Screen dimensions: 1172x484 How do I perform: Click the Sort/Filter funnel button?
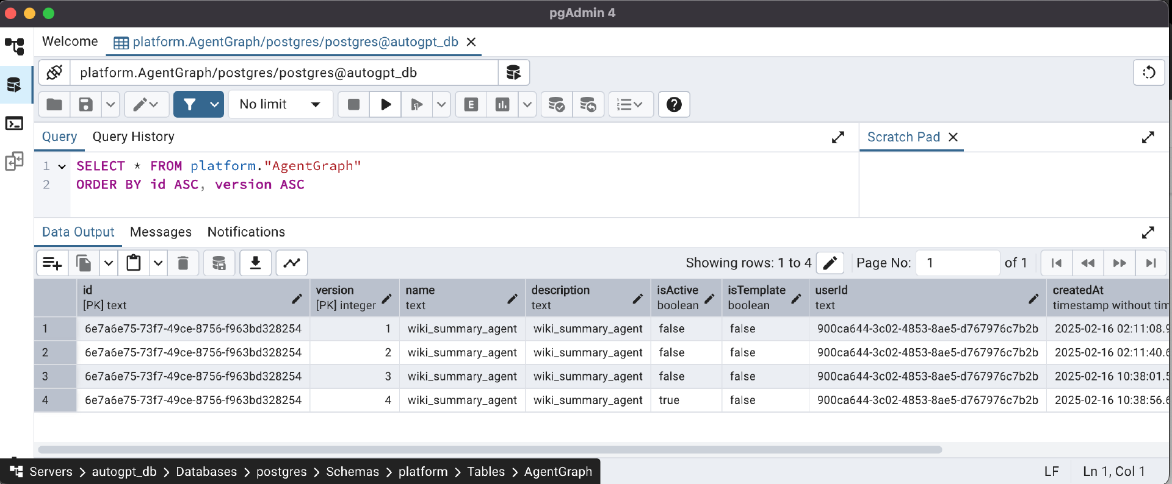click(x=190, y=104)
